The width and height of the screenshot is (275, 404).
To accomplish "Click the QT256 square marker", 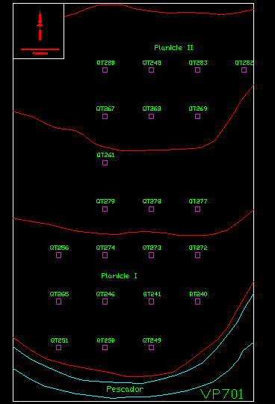I will pos(58,255).
